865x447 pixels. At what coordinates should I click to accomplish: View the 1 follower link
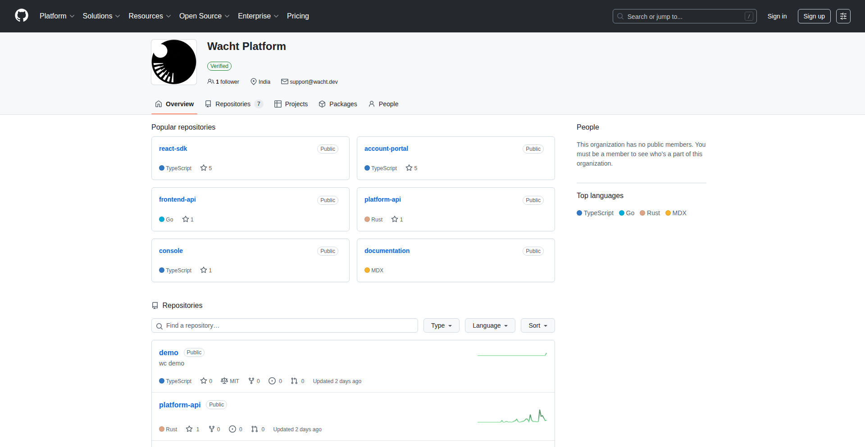pos(223,82)
